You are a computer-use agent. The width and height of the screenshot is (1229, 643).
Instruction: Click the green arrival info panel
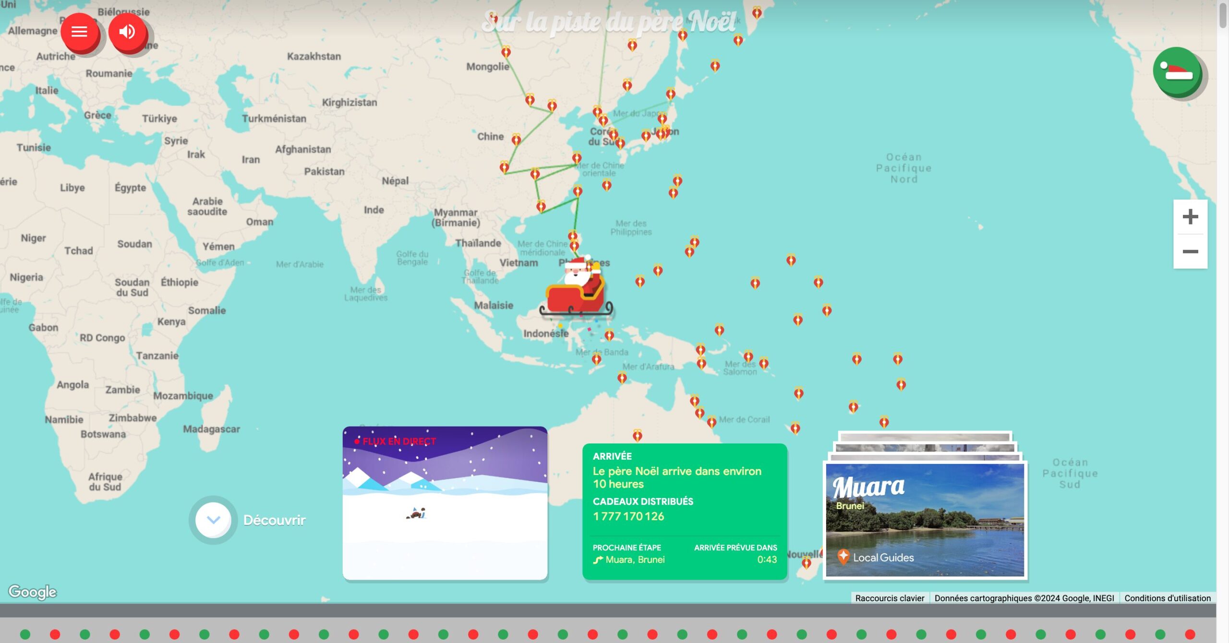[x=685, y=512]
